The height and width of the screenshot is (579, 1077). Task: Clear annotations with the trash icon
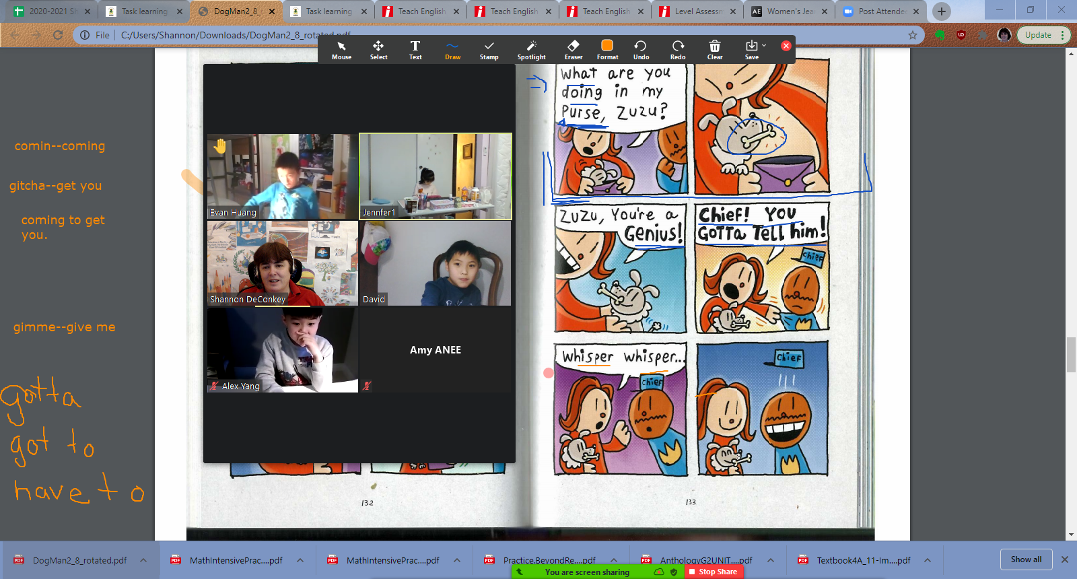[x=715, y=50]
